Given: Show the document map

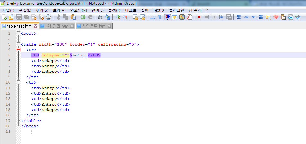Looking at the screenshot, I should coord(182,17).
